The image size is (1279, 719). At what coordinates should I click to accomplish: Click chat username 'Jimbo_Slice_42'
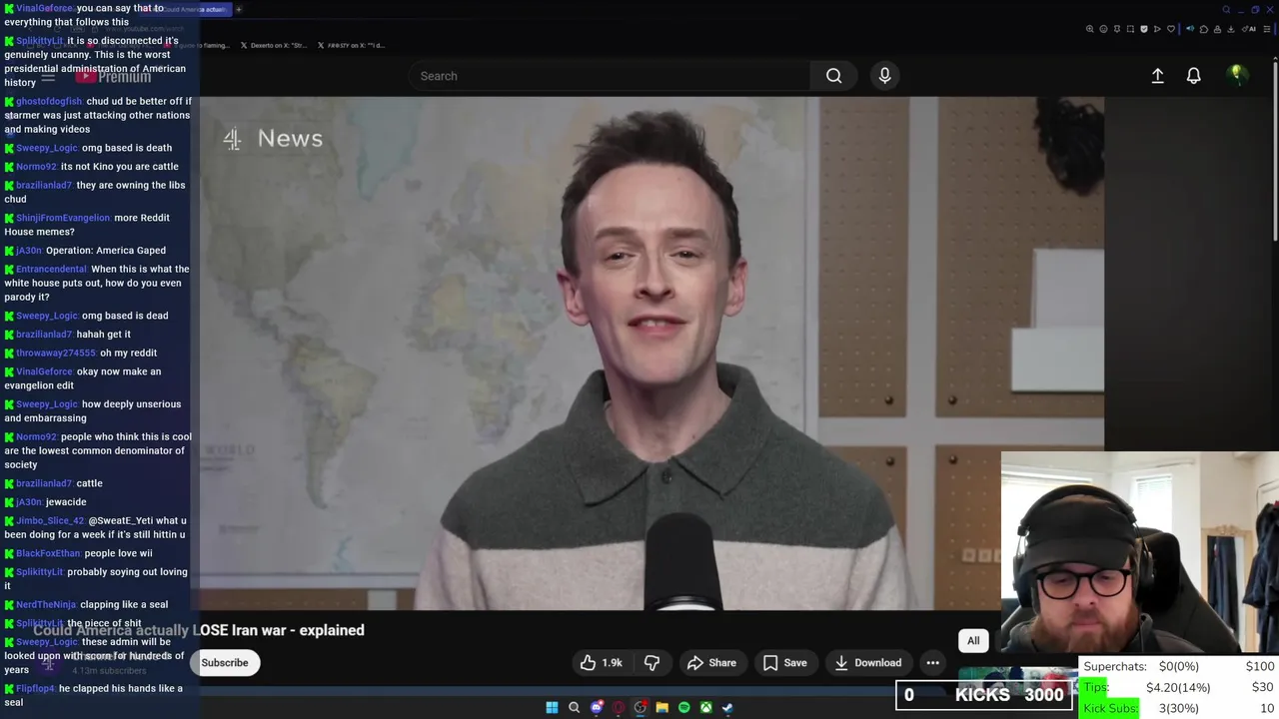50,520
